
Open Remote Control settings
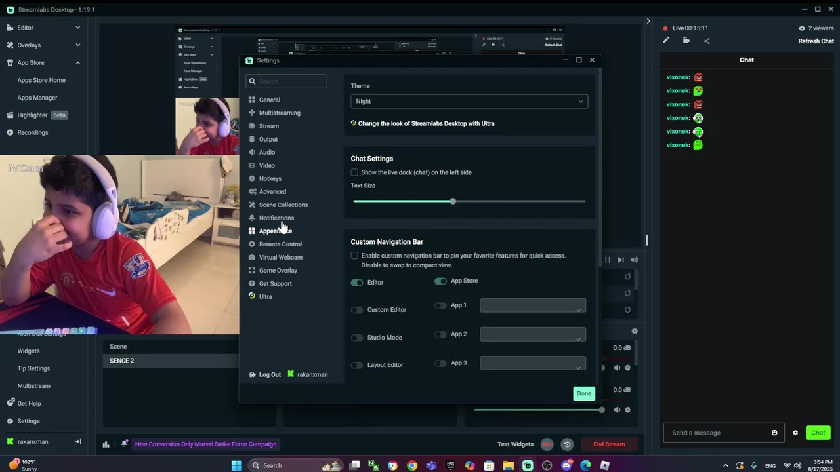coord(276,244)
